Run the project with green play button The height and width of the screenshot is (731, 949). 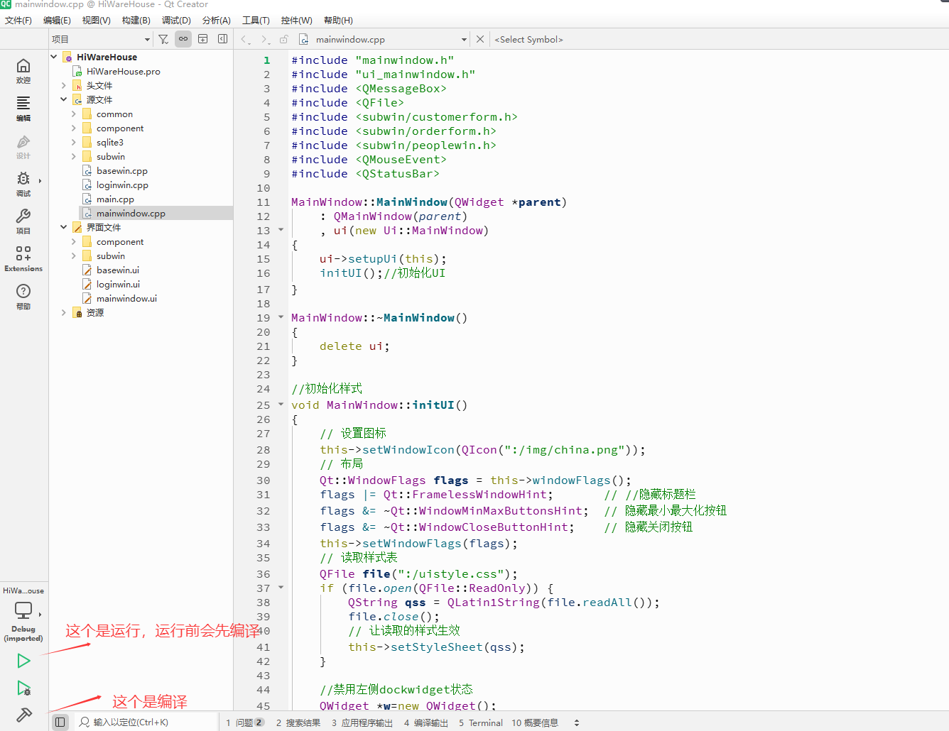tap(23, 661)
